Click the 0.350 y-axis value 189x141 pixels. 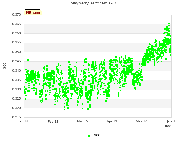pos(17,52)
